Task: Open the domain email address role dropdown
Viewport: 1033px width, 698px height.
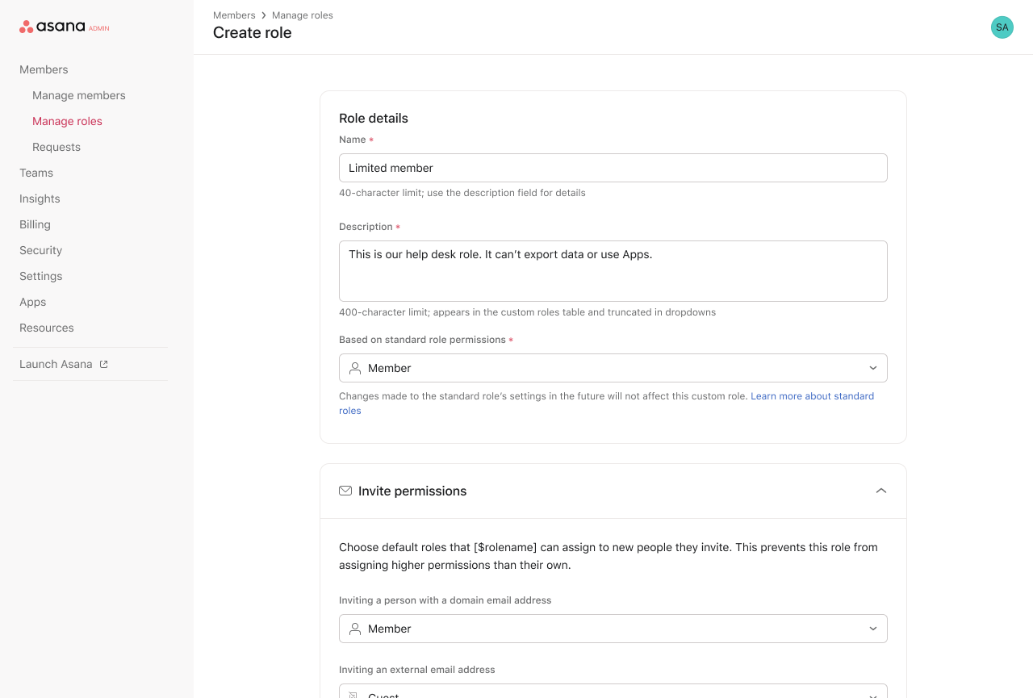Action: (613, 629)
